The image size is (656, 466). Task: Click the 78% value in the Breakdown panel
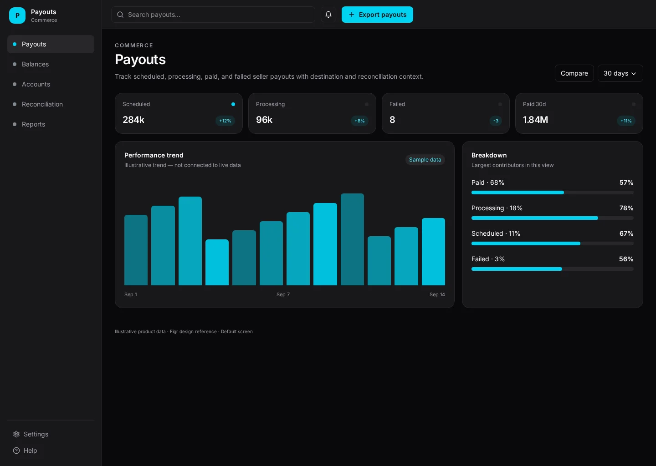(x=626, y=208)
